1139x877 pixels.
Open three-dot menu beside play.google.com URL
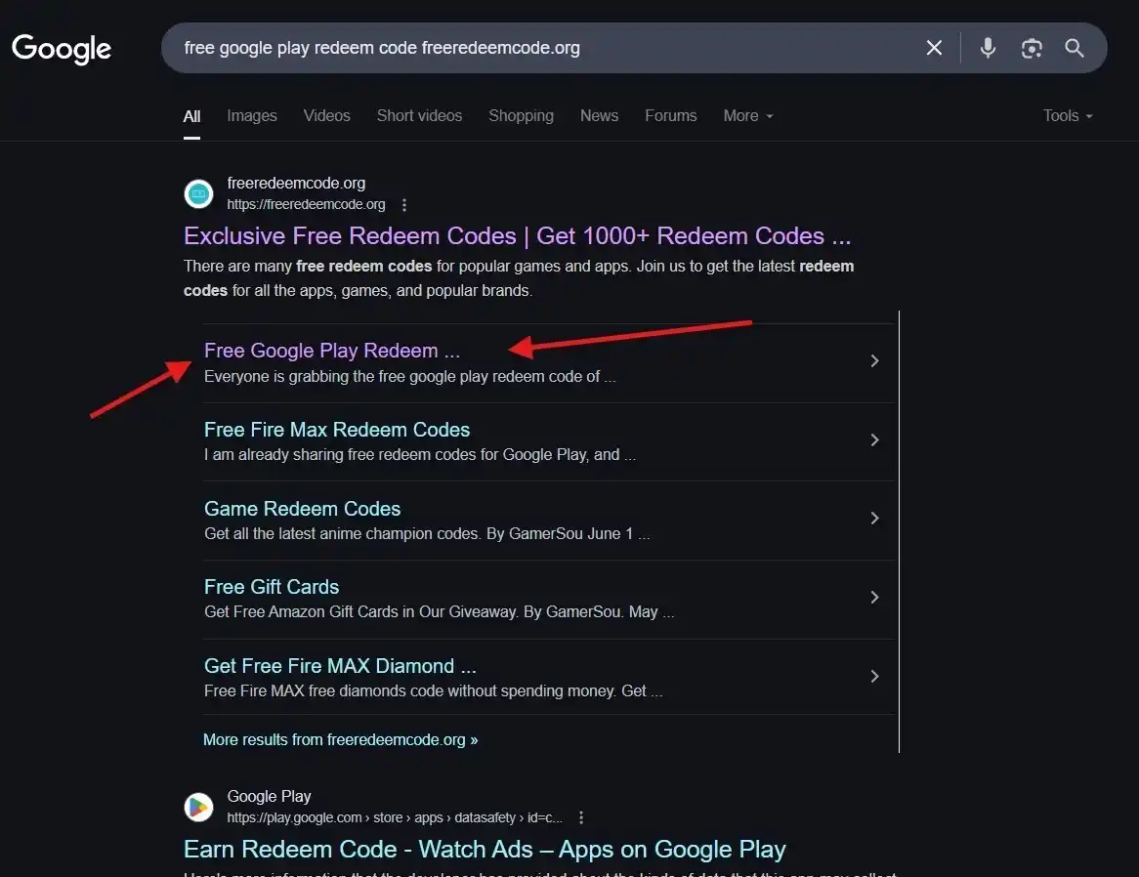581,817
